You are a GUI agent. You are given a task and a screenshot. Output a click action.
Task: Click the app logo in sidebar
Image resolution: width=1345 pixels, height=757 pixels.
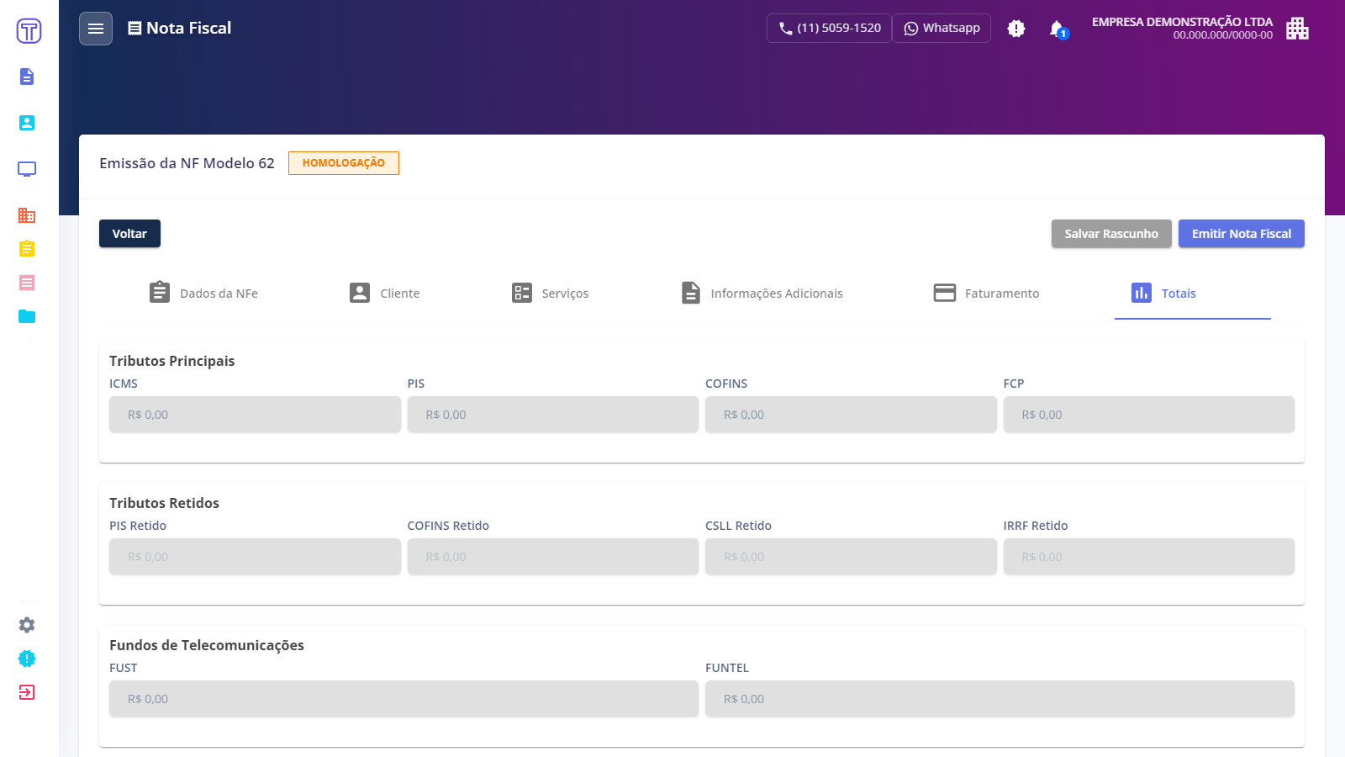[29, 31]
